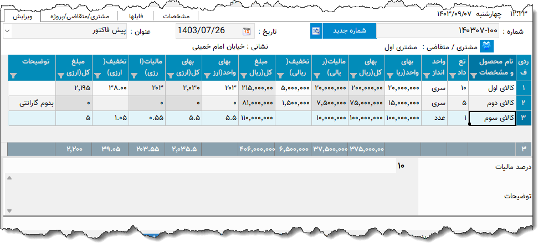Click the currency discount cell ۱.۰۵

pos(110,118)
